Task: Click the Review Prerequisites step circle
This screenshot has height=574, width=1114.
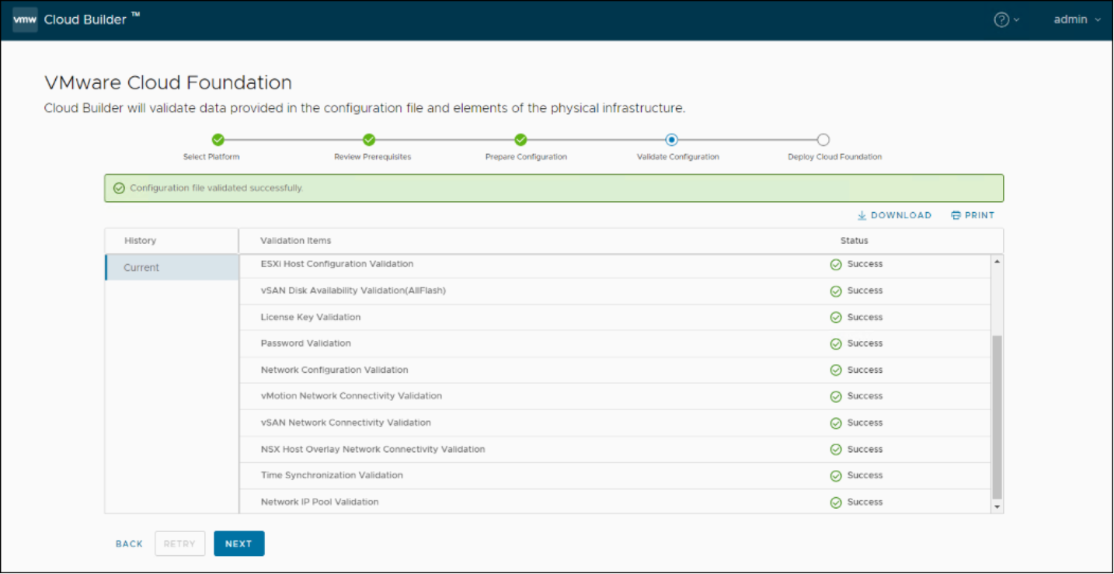Action: [369, 140]
